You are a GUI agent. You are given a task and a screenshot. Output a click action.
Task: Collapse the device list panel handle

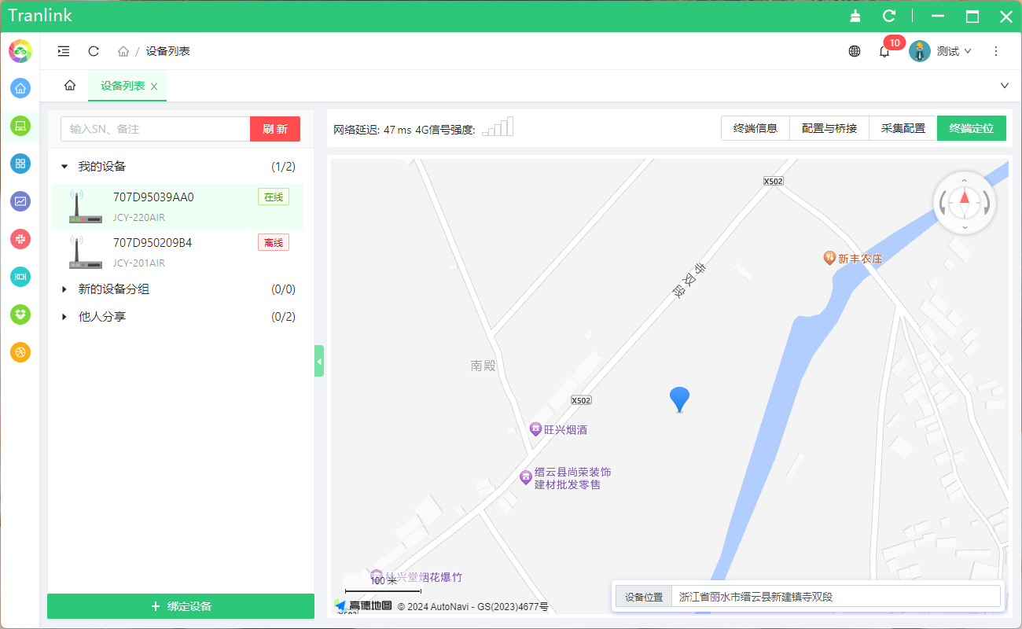[318, 361]
